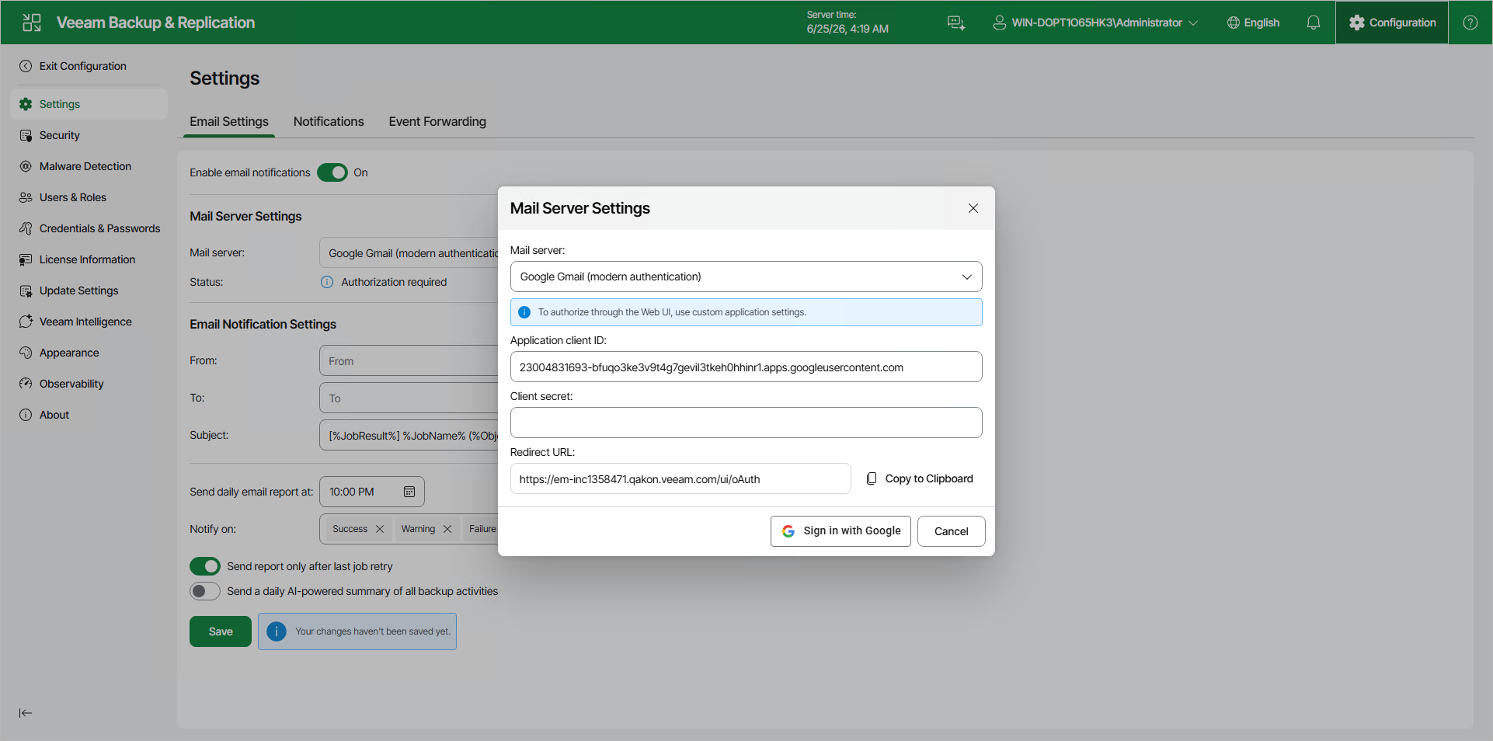Open the daily report time field
This screenshot has height=741, width=1493.
point(372,492)
